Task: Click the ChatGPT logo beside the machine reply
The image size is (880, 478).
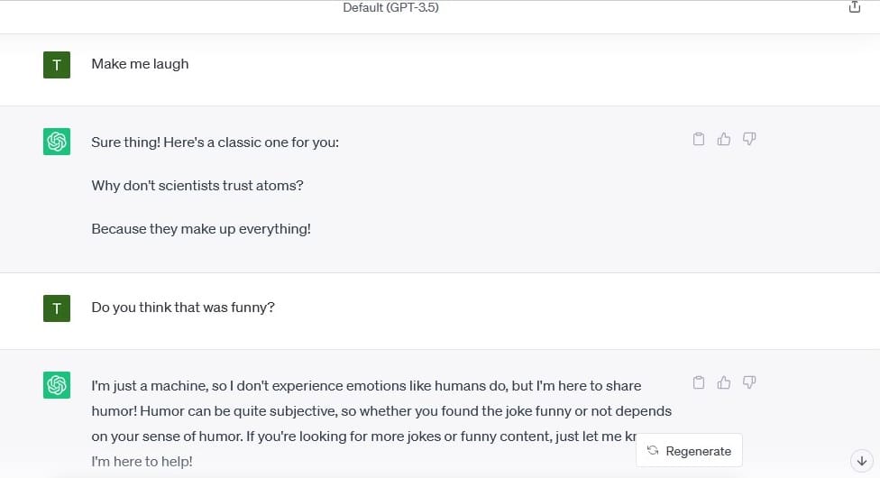Action: [x=57, y=385]
